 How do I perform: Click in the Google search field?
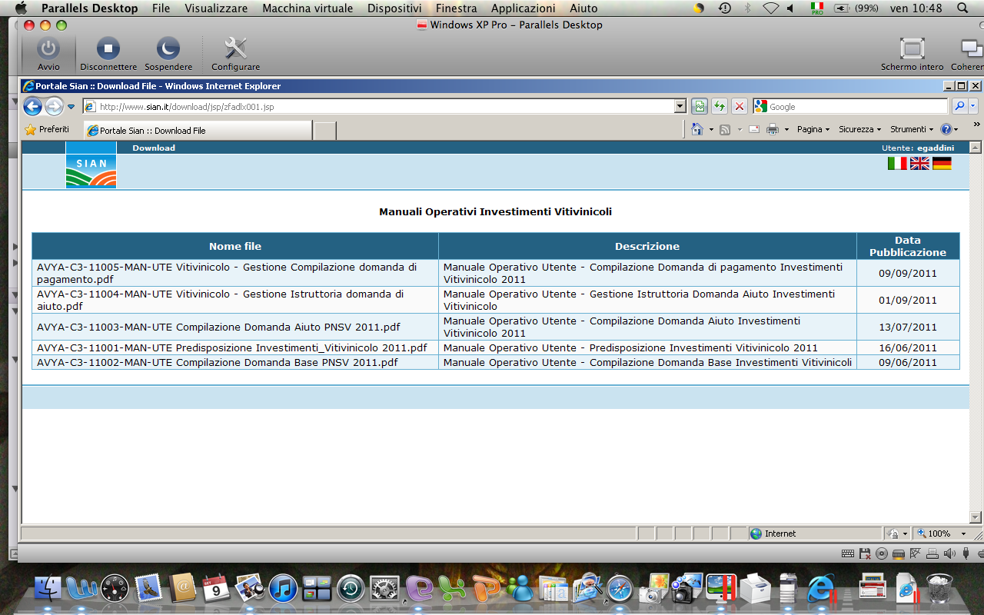tap(856, 107)
